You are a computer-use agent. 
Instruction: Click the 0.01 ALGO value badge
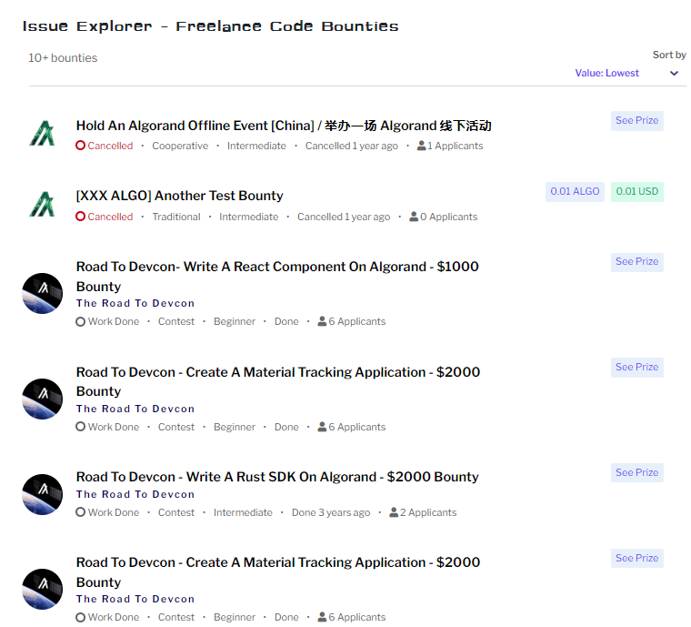tap(575, 191)
